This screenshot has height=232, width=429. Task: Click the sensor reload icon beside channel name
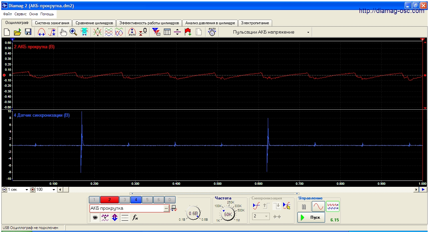point(174,209)
